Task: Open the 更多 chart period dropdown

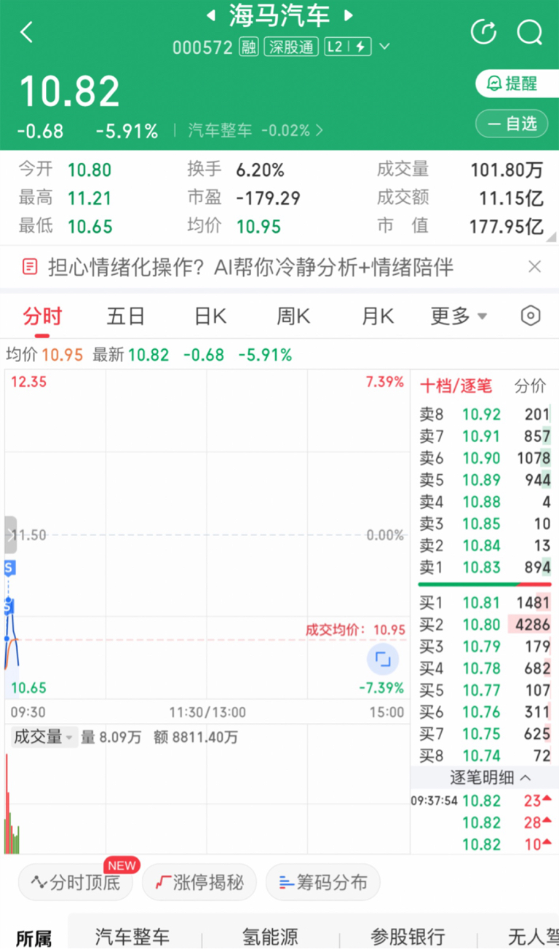Action: (x=459, y=316)
